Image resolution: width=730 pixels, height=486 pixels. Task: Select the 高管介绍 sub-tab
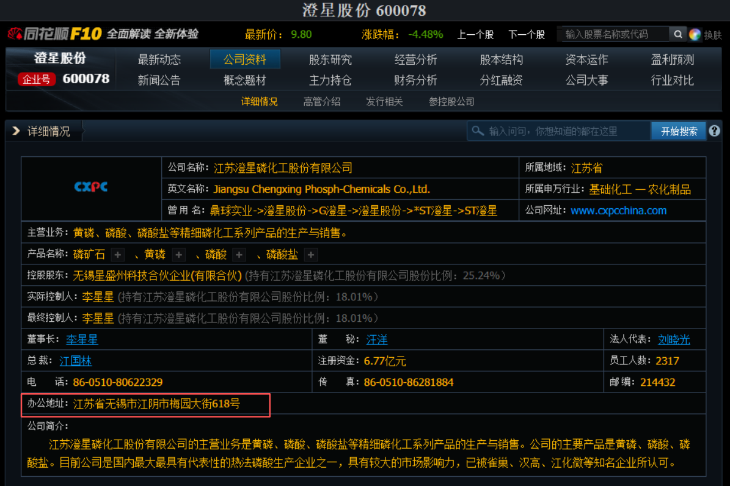(322, 102)
